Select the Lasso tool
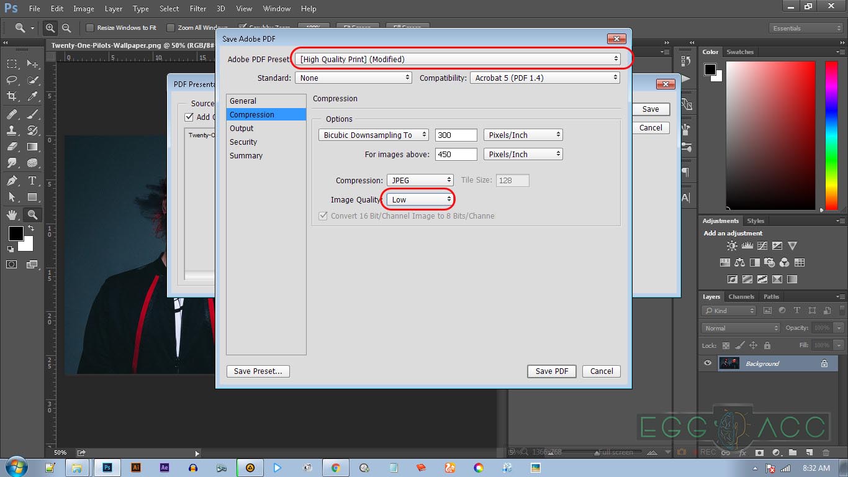This screenshot has width=848, height=477. click(x=12, y=80)
